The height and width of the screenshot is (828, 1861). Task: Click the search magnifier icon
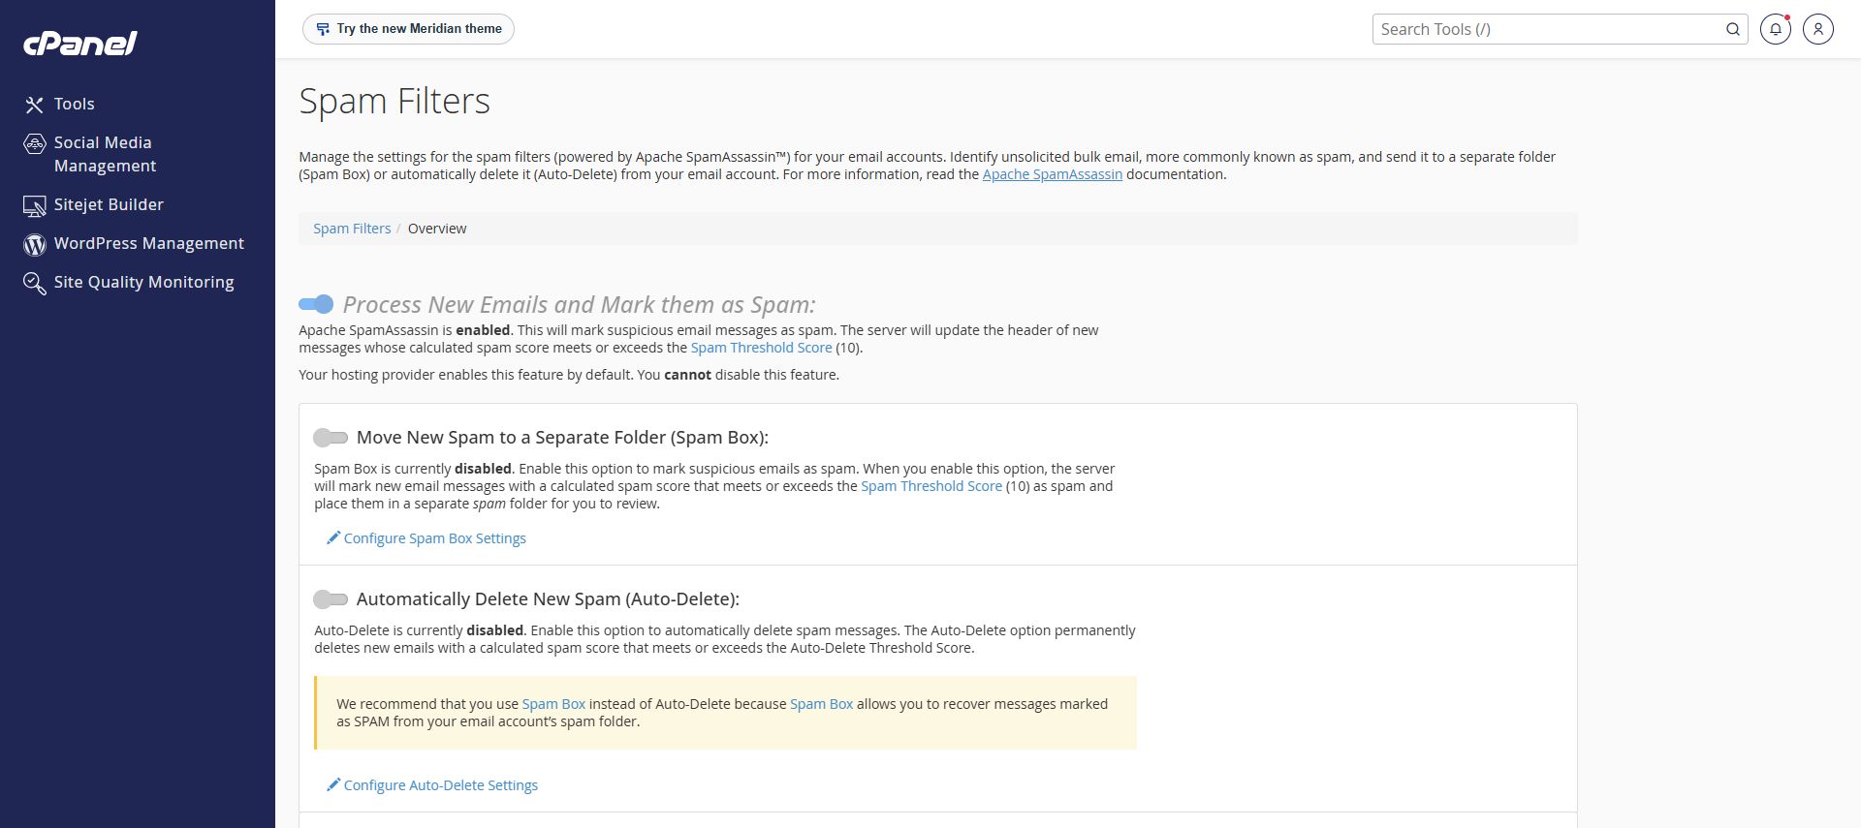[1733, 29]
